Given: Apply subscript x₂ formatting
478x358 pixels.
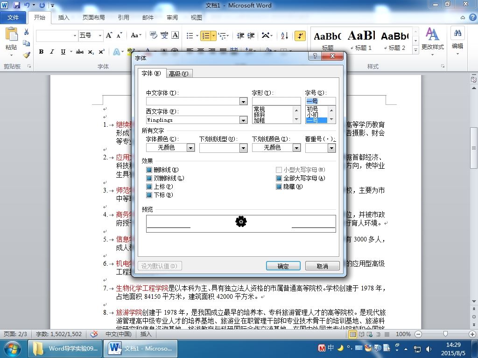Looking at the screenshot, I should pos(91,52).
